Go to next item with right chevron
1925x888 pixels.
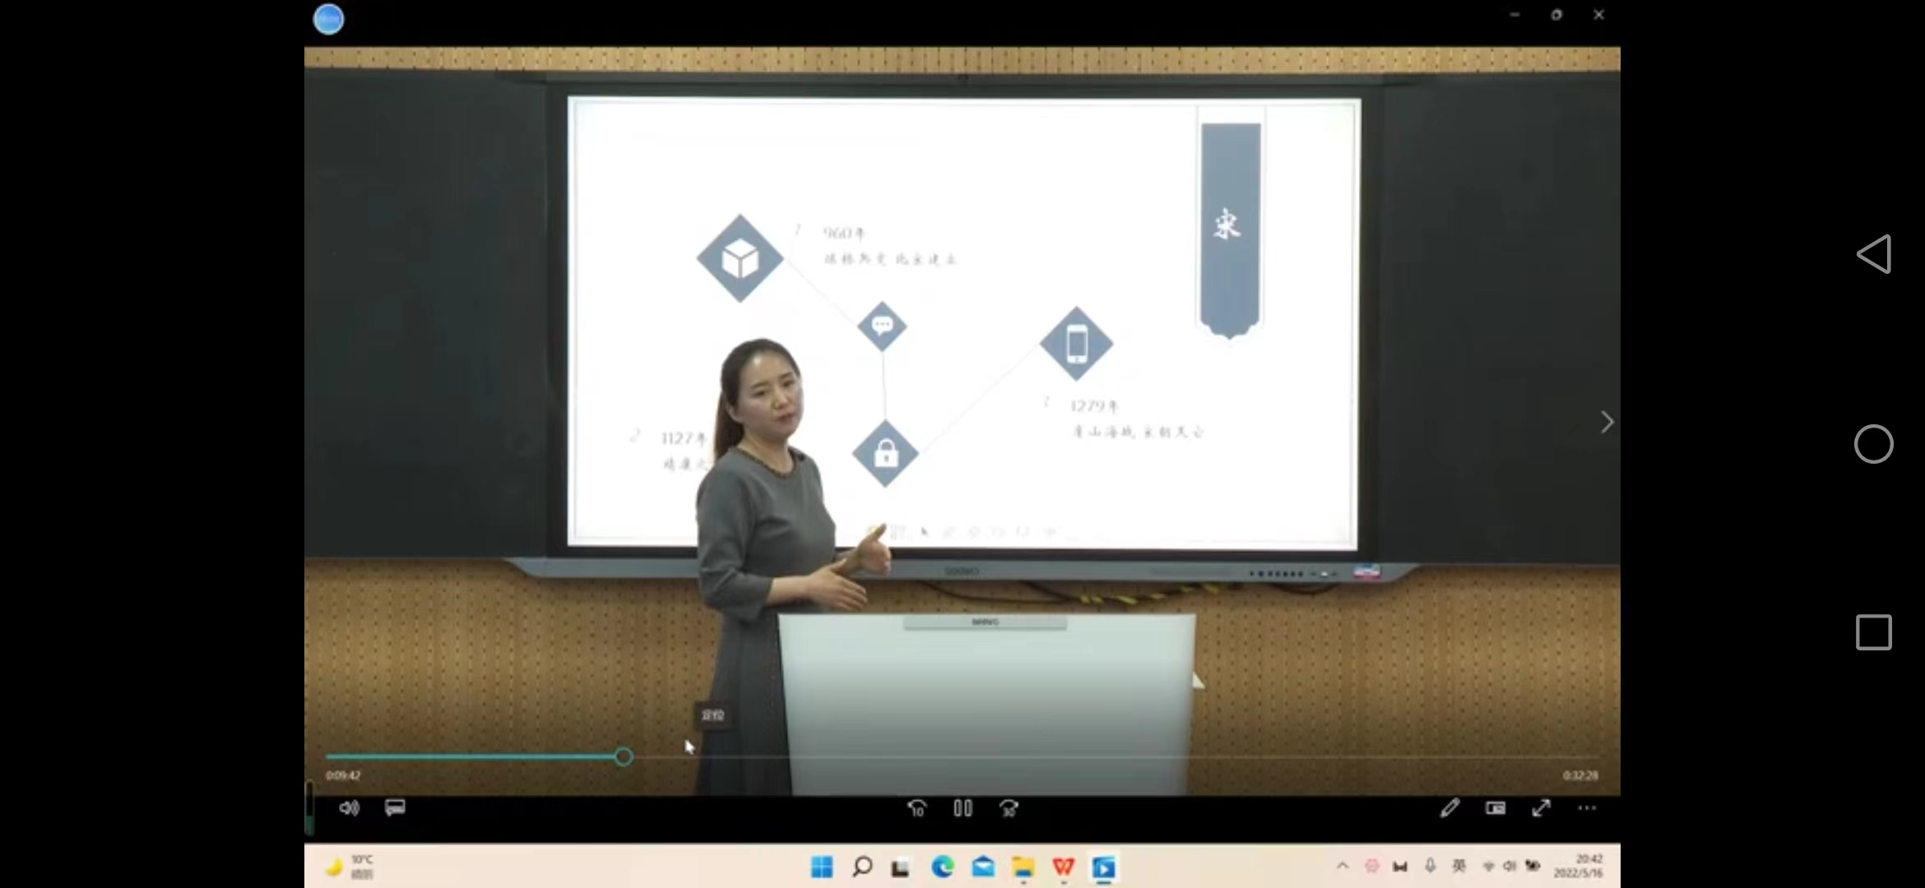coord(1607,423)
